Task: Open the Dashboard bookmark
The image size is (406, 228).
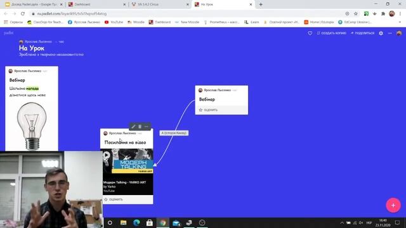Action: (x=160, y=22)
